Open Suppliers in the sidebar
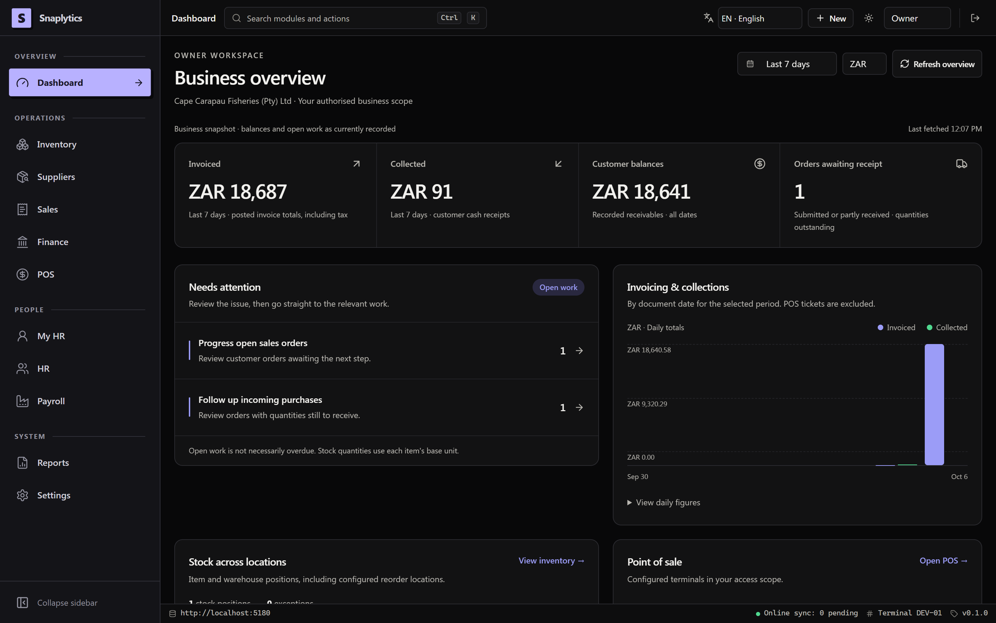Screen dimensions: 996x623 point(80,177)
